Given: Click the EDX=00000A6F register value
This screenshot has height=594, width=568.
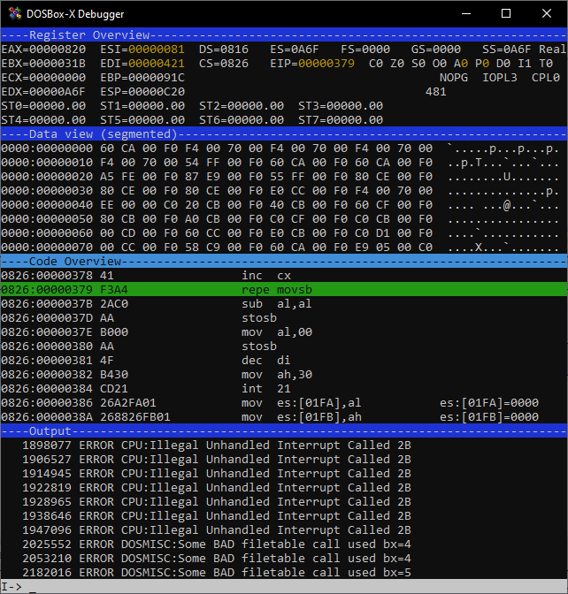Looking at the screenshot, I should pyautogui.click(x=43, y=92).
